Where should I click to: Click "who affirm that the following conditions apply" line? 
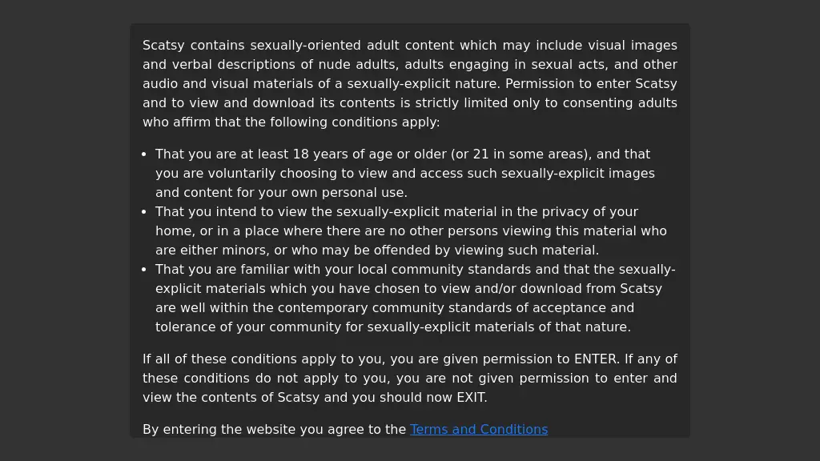[291, 122]
